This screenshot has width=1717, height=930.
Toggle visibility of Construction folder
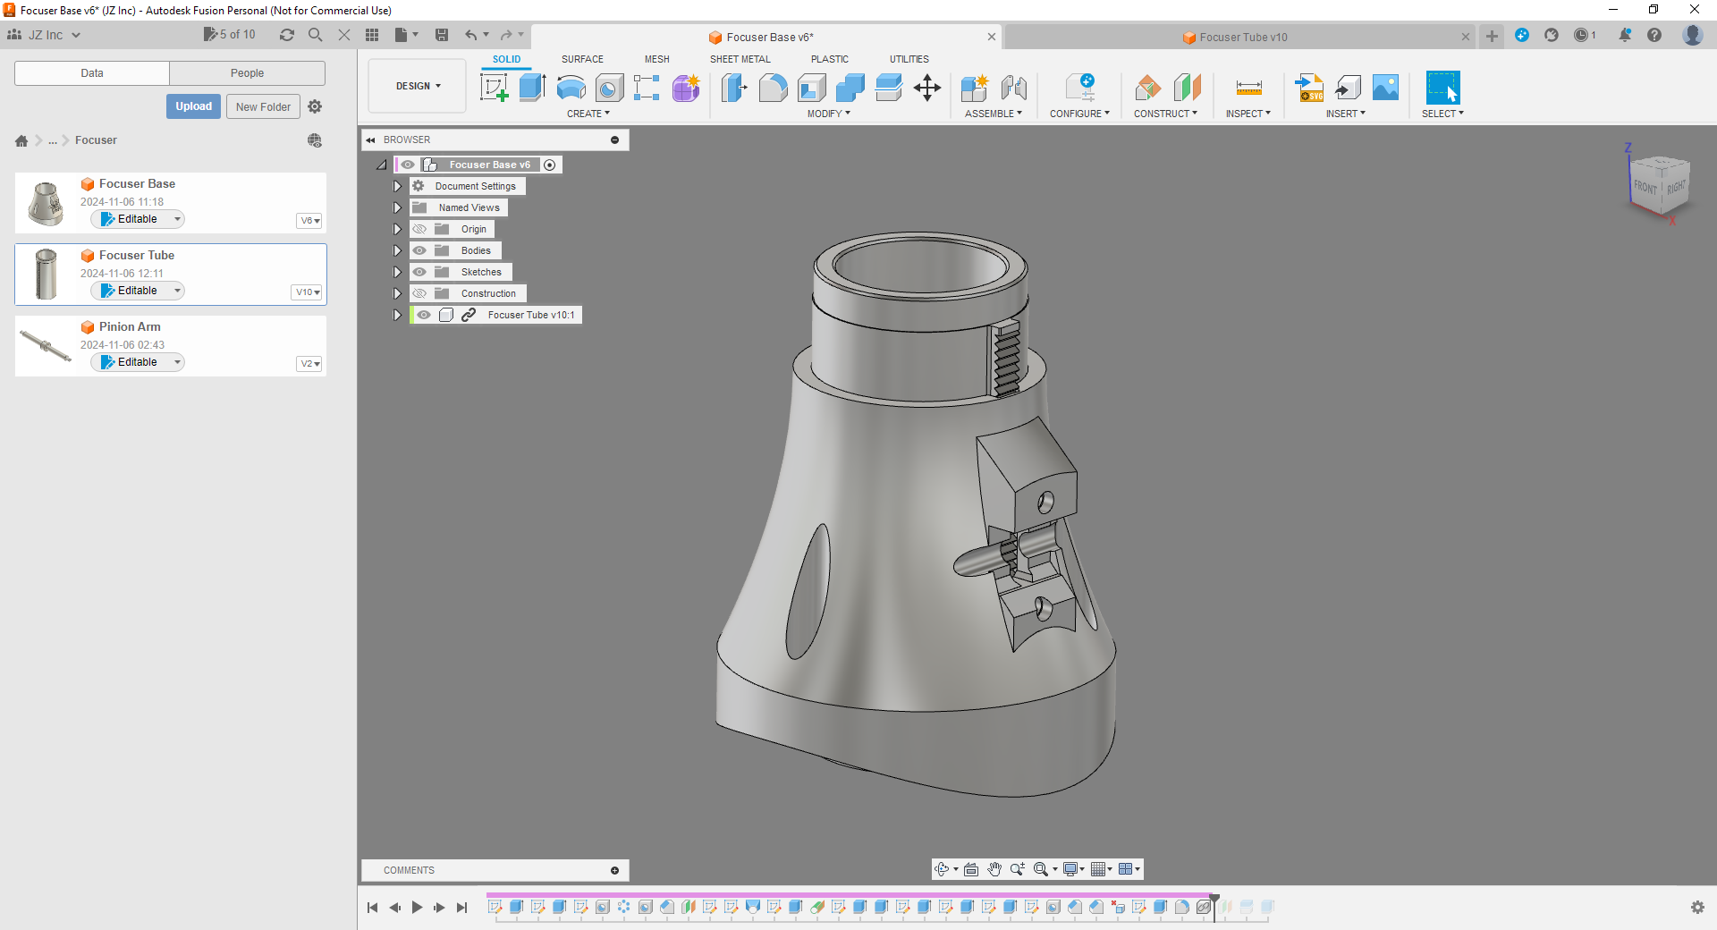[419, 293]
